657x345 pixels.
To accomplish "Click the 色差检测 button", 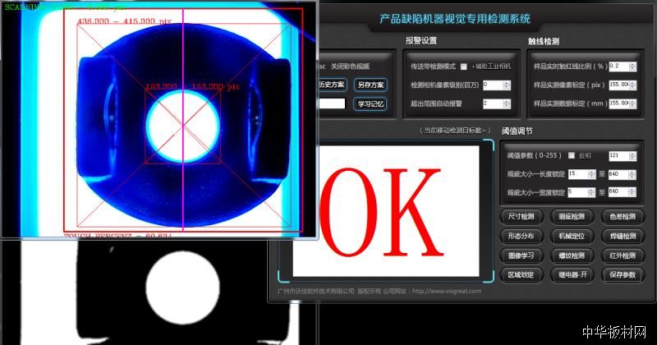I will pyautogui.click(x=623, y=217).
